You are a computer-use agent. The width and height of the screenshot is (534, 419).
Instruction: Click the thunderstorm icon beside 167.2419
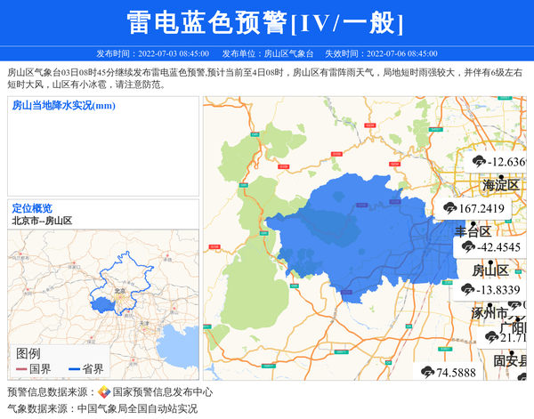click(x=449, y=208)
